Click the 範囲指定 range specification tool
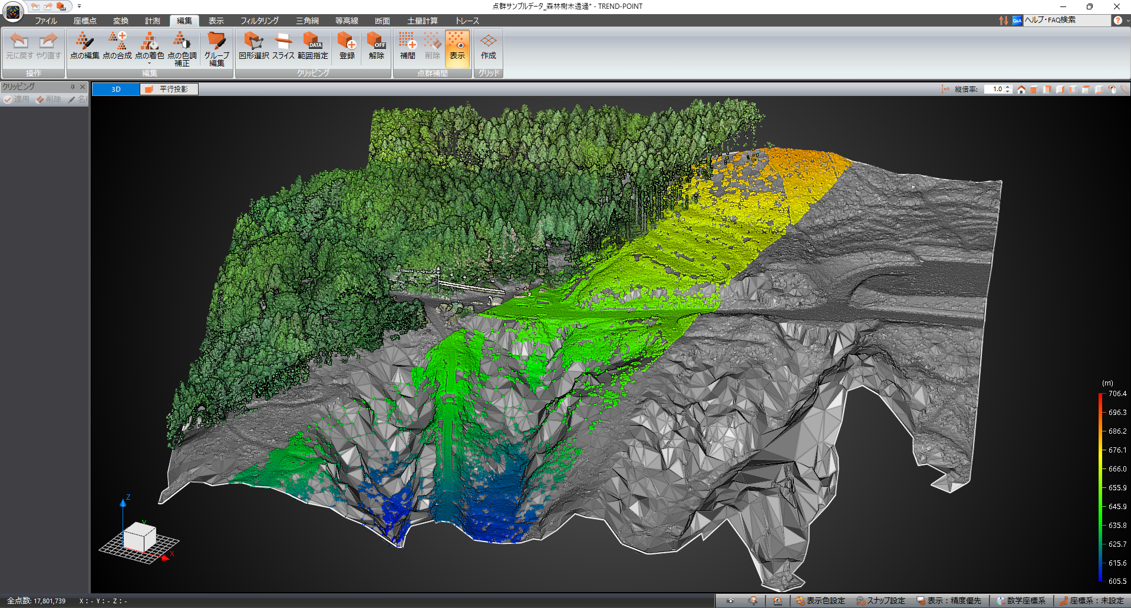 click(312, 46)
